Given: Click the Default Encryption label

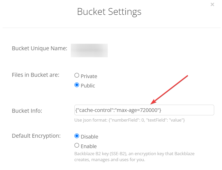Looking at the screenshot, I should point(36,136).
